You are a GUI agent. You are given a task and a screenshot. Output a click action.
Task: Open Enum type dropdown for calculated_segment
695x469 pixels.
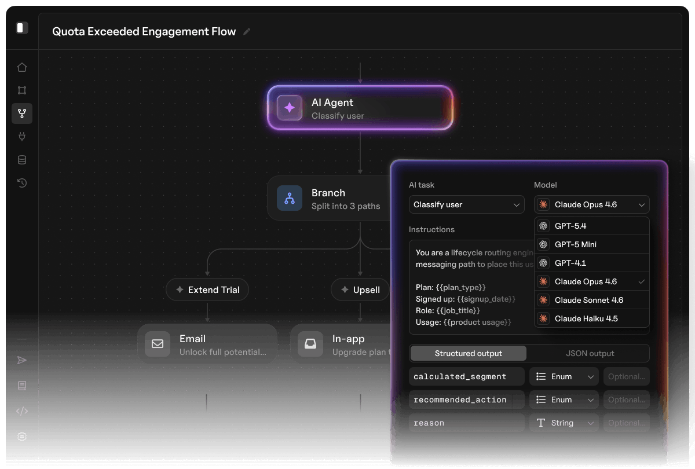[564, 376]
